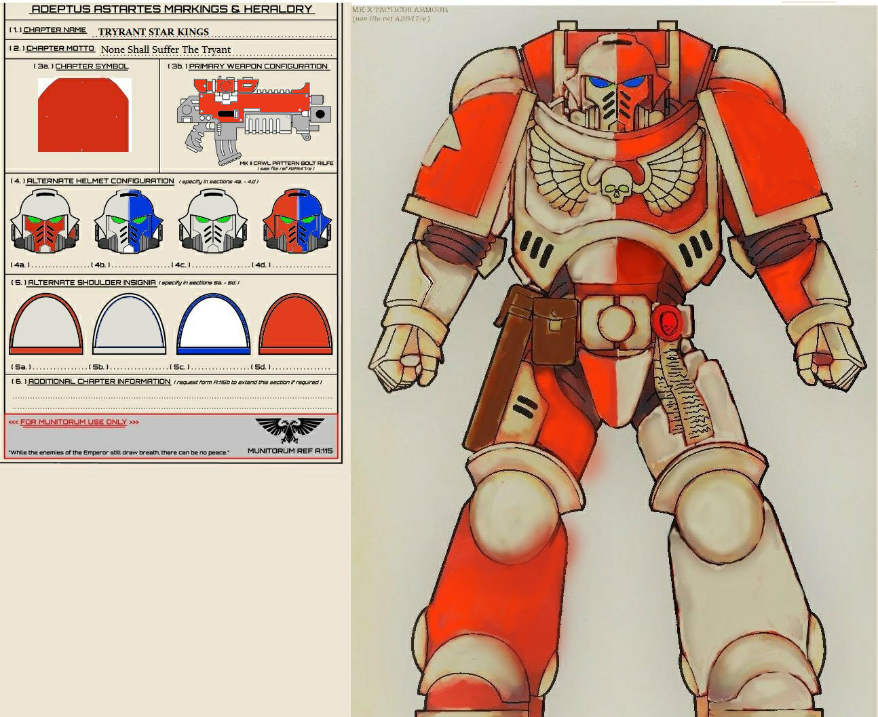Viewport: 878px width, 717px height.
Task: Click the Primary Weapon Configuration heading
Action: (259, 66)
